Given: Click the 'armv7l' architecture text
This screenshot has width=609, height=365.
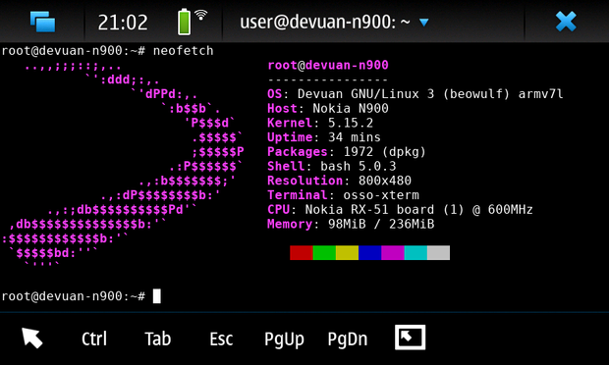Looking at the screenshot, I should [540, 94].
